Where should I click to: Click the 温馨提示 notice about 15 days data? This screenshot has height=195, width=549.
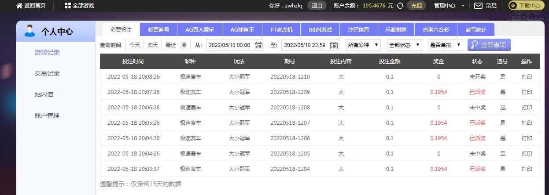(140, 184)
